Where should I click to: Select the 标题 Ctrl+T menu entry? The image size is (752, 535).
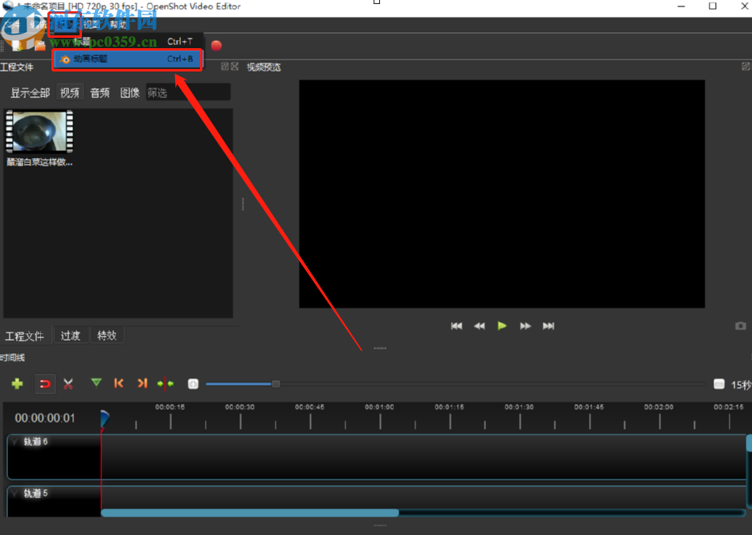pyautogui.click(x=127, y=42)
